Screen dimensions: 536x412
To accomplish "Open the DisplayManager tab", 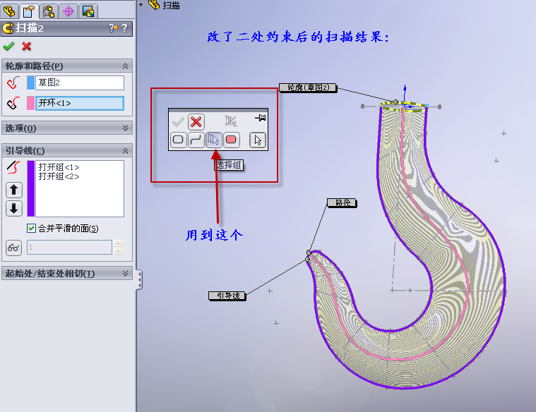I will point(88,11).
